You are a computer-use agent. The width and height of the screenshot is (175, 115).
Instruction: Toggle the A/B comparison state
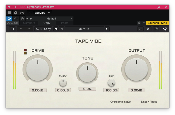click(39, 29)
